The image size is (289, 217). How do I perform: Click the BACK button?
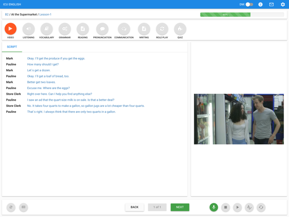pos(135,207)
